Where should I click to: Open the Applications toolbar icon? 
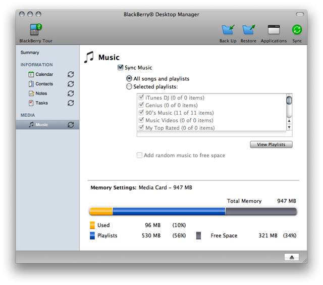pos(274,30)
